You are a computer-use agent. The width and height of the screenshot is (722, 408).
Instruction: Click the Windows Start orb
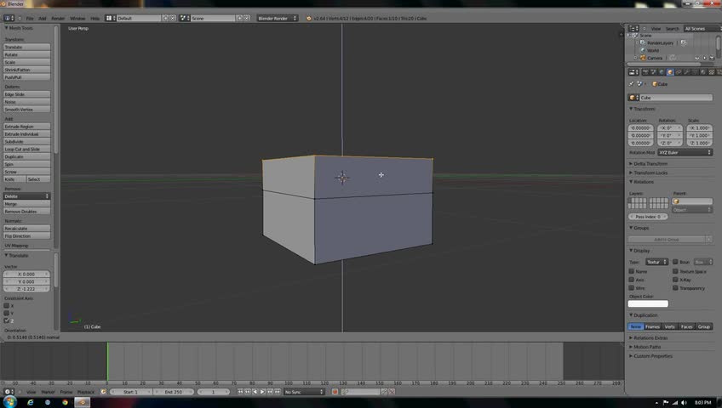pyautogui.click(x=9, y=402)
